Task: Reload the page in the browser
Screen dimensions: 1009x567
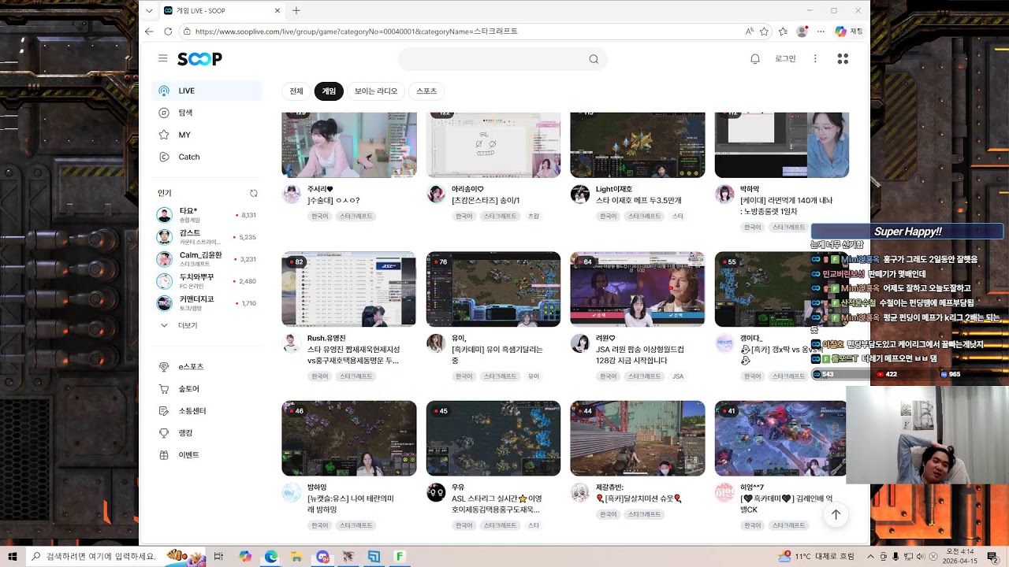Action: point(168,31)
